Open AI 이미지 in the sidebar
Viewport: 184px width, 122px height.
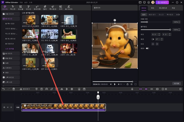click(x=11, y=53)
